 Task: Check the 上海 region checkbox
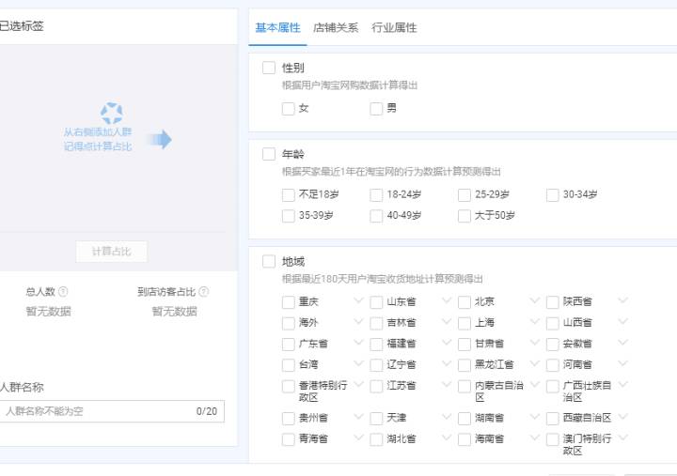[x=464, y=323]
